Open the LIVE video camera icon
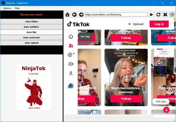Viewport: 176px width, 122px height. [71, 64]
